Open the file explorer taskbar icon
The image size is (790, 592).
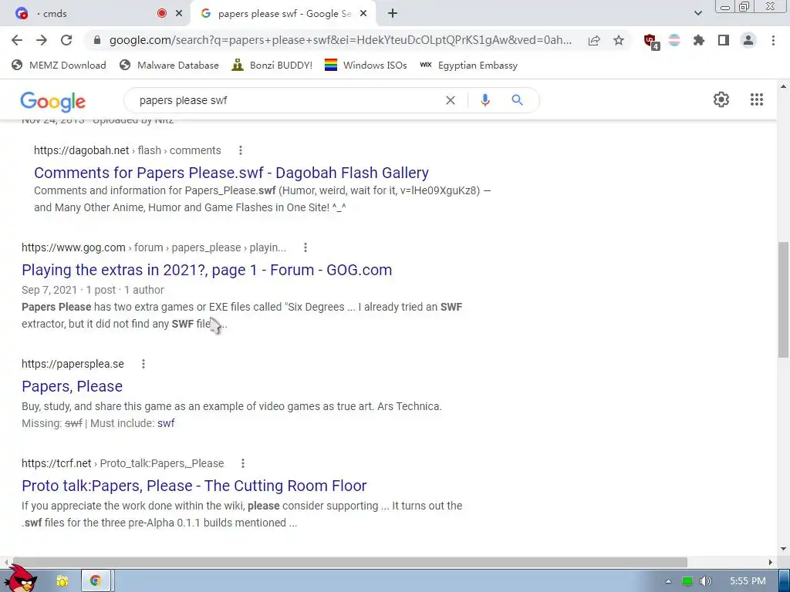[x=62, y=581]
